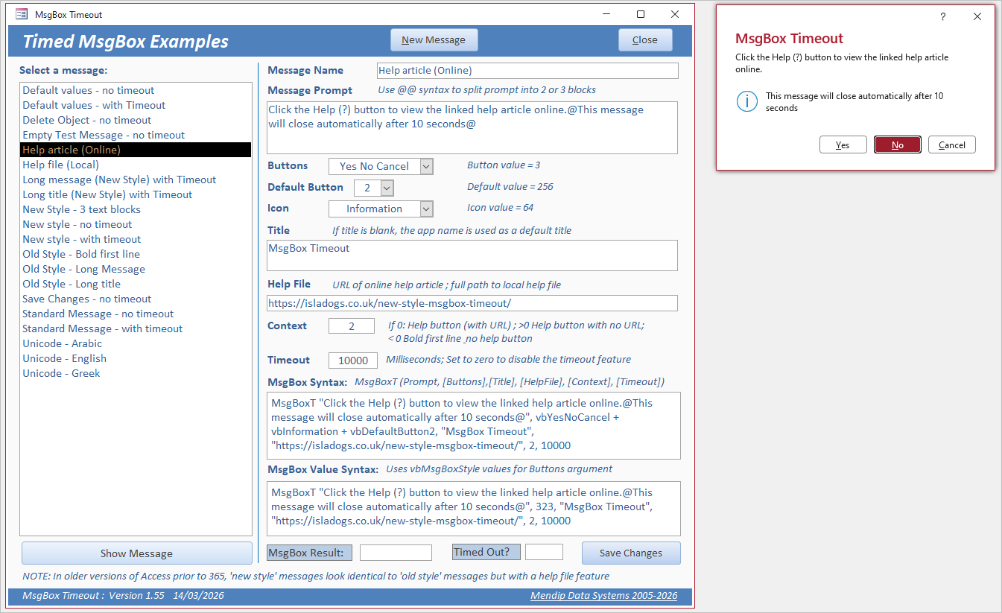Click the Context value field

352,326
